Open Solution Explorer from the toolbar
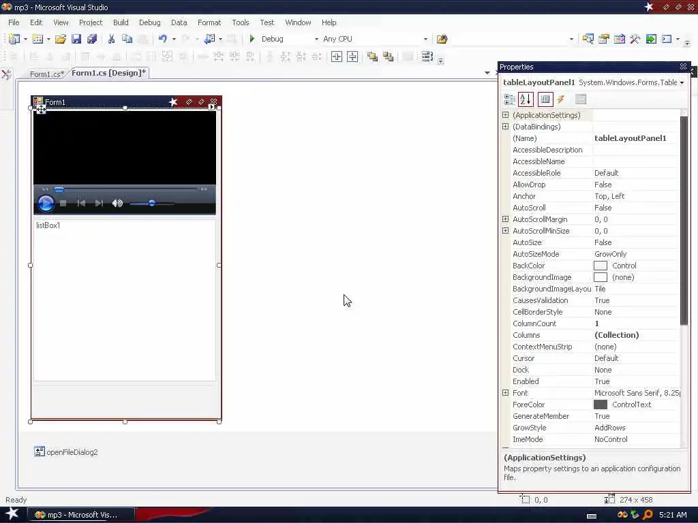The width and height of the screenshot is (698, 523). pyautogui.click(x=588, y=39)
